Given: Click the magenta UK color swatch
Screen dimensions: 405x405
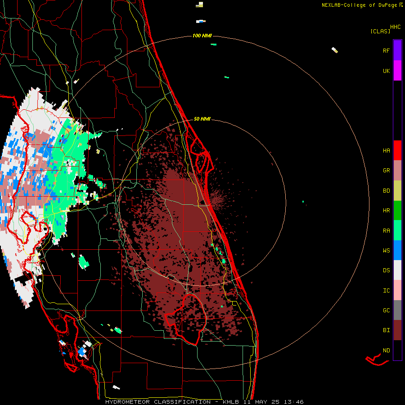Looking at the screenshot, I should pos(397,71).
